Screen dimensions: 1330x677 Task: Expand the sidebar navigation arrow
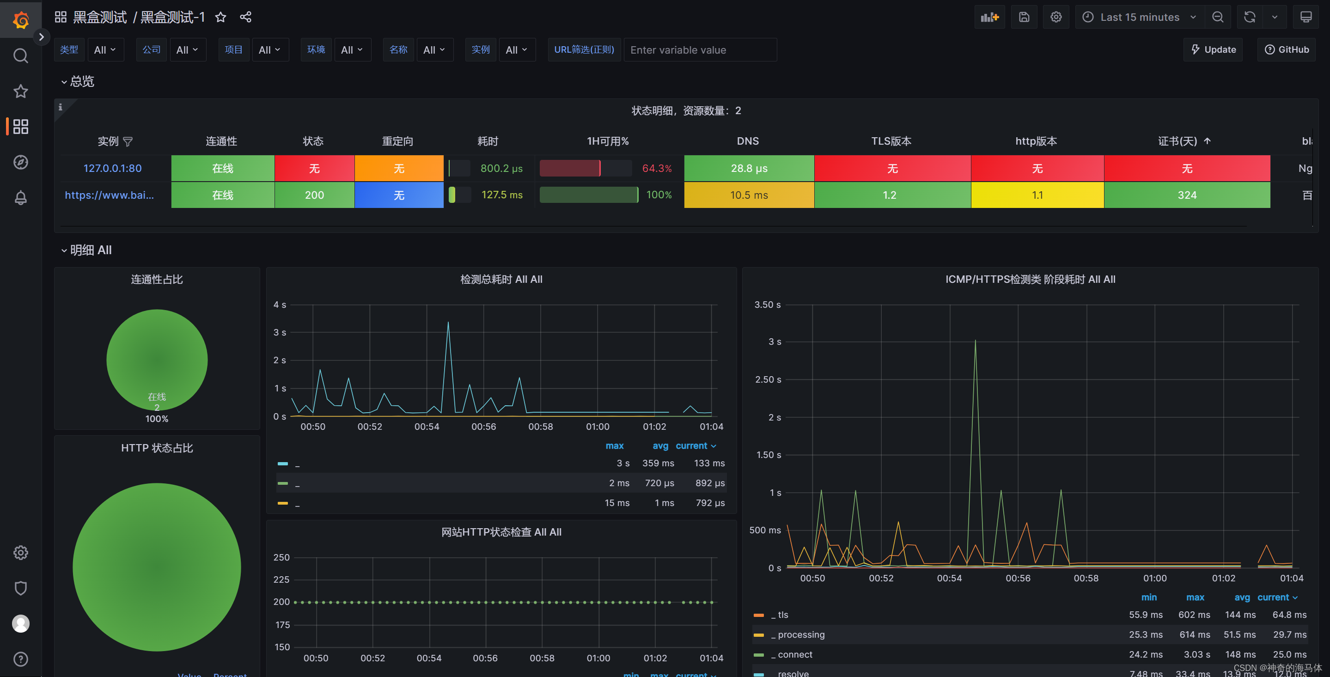click(x=41, y=37)
